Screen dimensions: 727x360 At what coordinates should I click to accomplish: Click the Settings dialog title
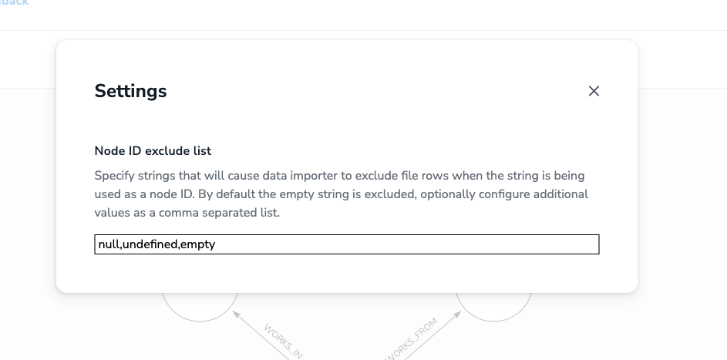(130, 91)
